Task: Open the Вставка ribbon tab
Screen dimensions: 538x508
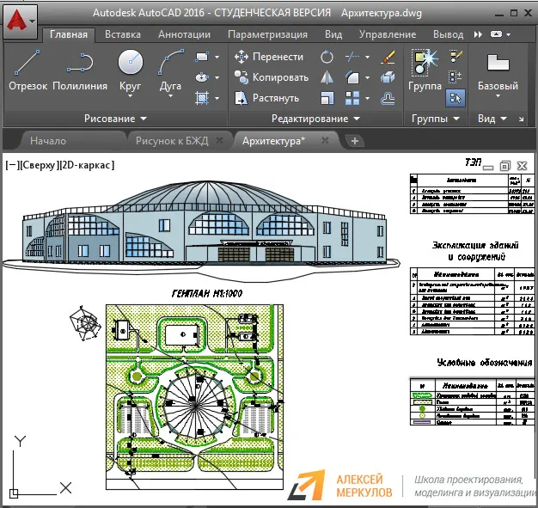Action: pyautogui.click(x=123, y=34)
